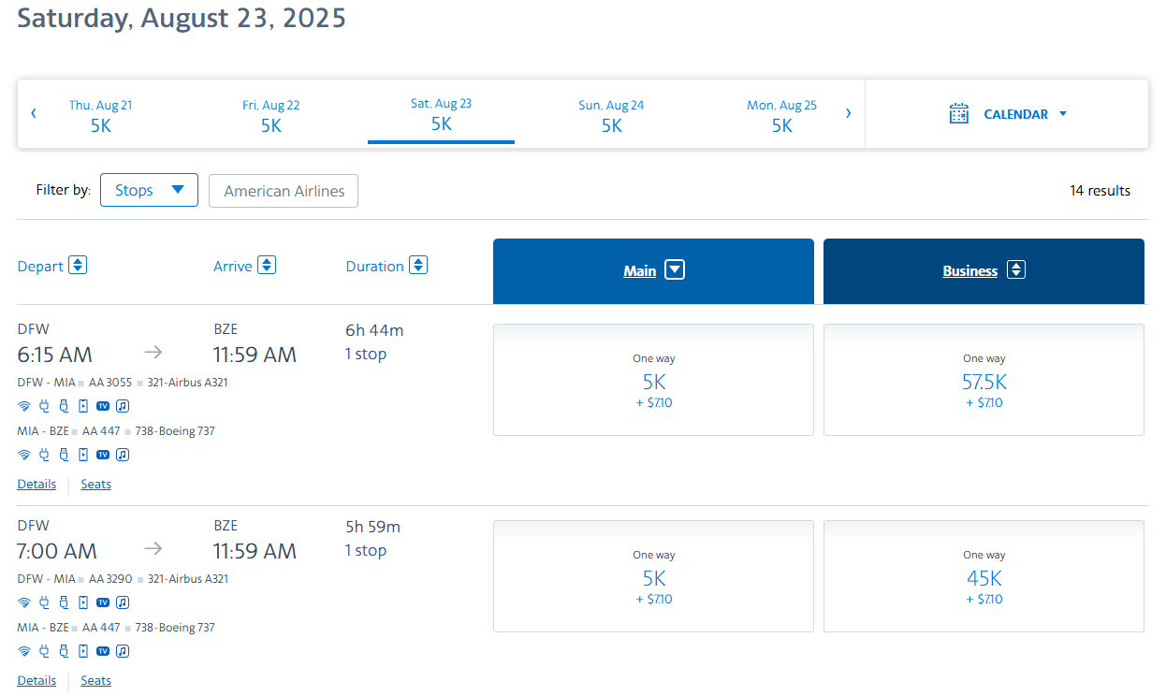Toggle the Arrive column sort control

pos(268,265)
